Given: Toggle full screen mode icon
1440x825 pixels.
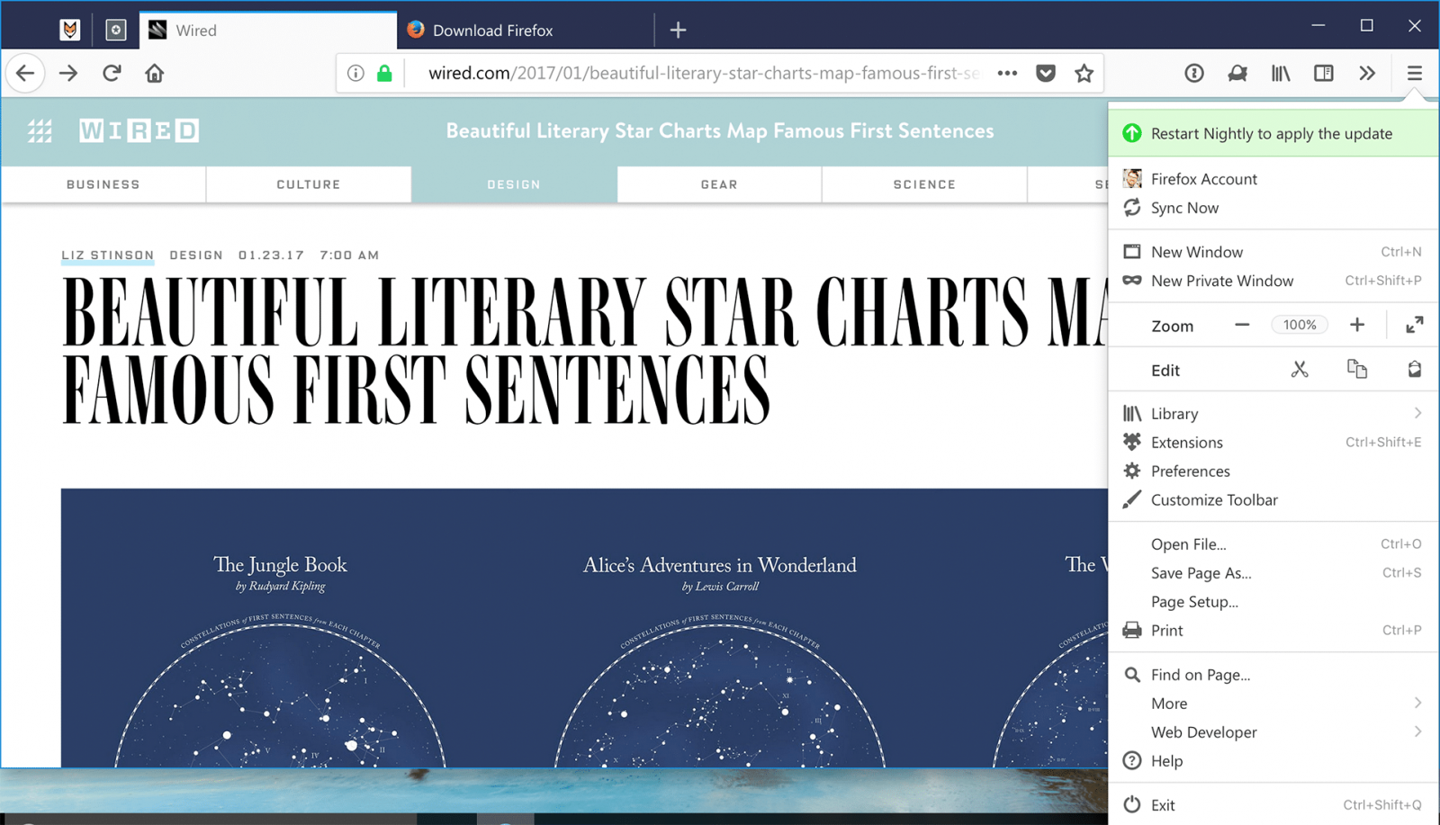Looking at the screenshot, I should [1414, 325].
